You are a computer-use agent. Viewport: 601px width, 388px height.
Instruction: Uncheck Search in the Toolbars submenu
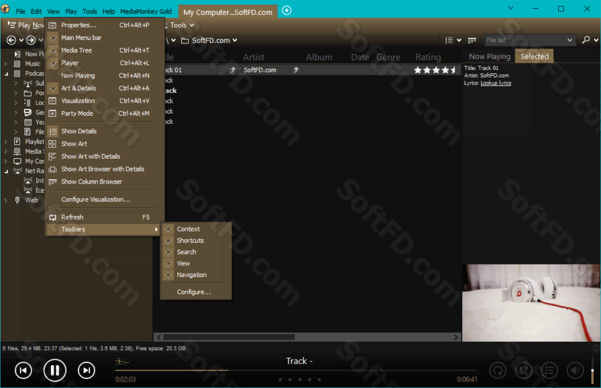(196, 252)
